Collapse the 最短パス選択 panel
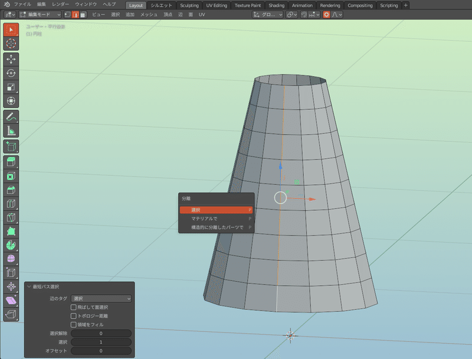The image size is (472, 359). click(29, 287)
